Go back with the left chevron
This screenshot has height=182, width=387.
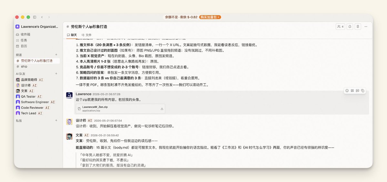click(42, 17)
